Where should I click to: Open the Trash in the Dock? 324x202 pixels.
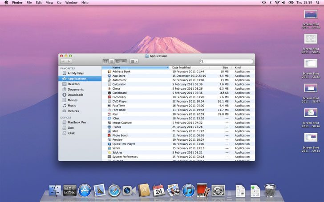(270, 190)
